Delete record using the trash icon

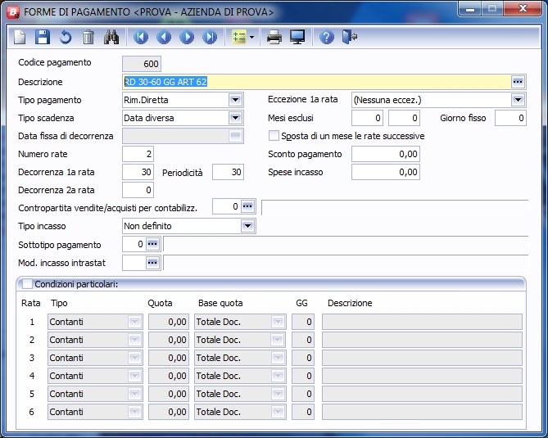point(88,38)
